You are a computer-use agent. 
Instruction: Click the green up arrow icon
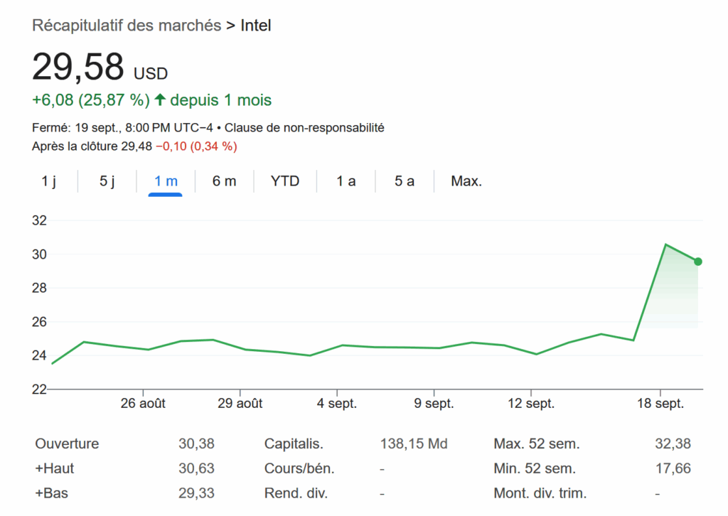click(160, 100)
